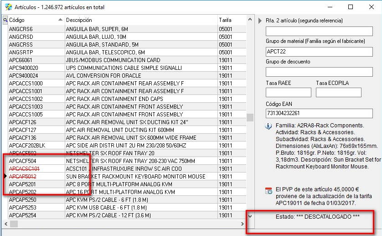The height and width of the screenshot is (236, 382).
Task: Click description APC KVM USB CABLE - 6 FT
Action: [x=107, y=208]
